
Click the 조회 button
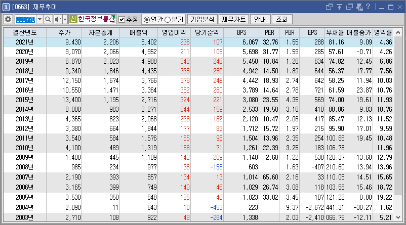[281, 19]
